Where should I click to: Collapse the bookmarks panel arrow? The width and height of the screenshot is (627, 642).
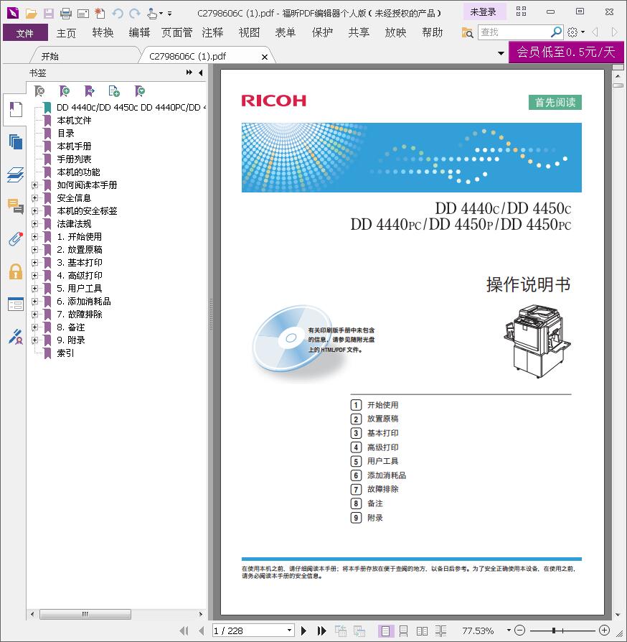(x=200, y=73)
